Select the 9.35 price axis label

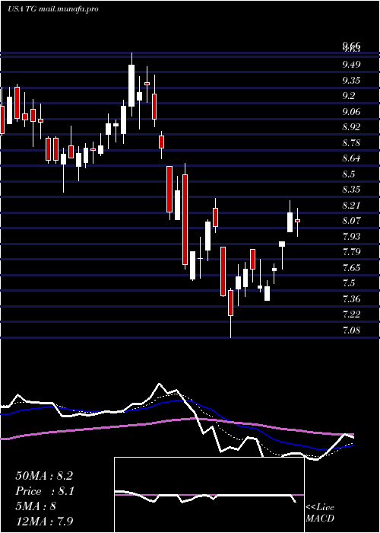tap(351, 81)
